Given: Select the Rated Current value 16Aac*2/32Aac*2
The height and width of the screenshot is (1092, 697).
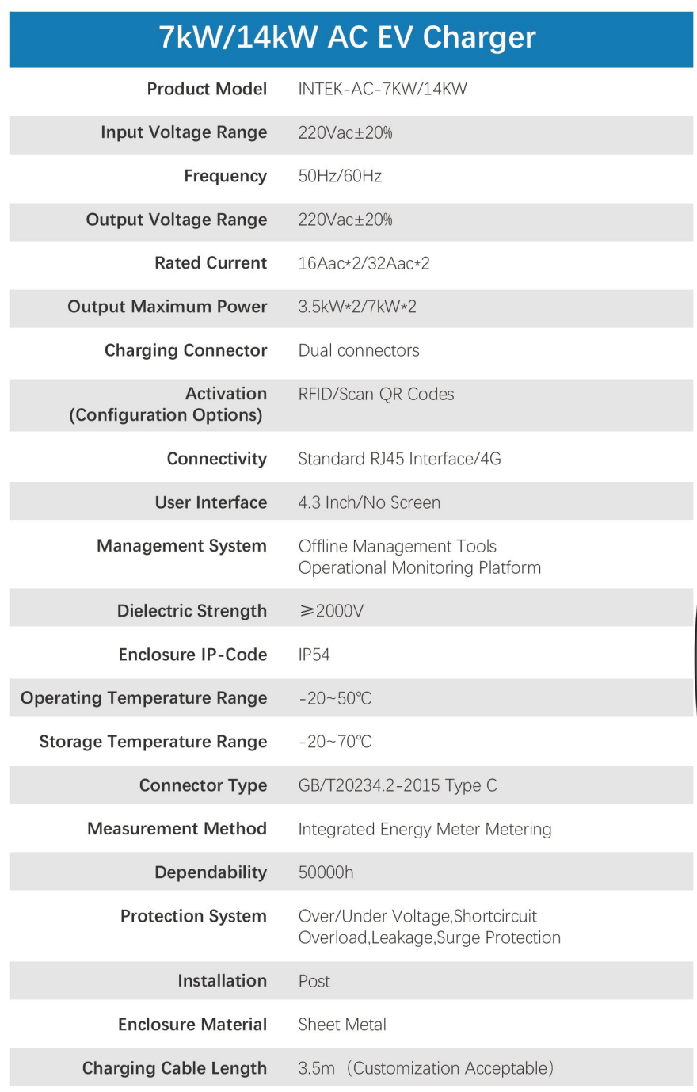Looking at the screenshot, I should (x=364, y=263).
